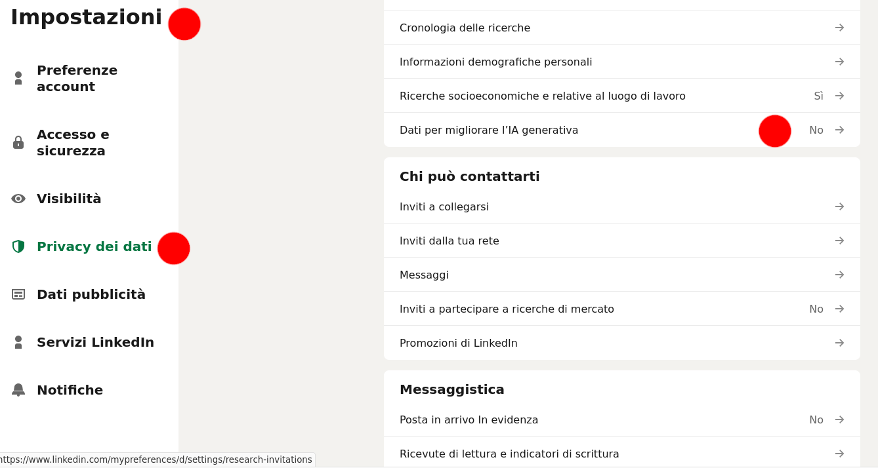The height and width of the screenshot is (468, 878).
Task: Click the person icon beside Preferenze account
Action: pos(18,78)
